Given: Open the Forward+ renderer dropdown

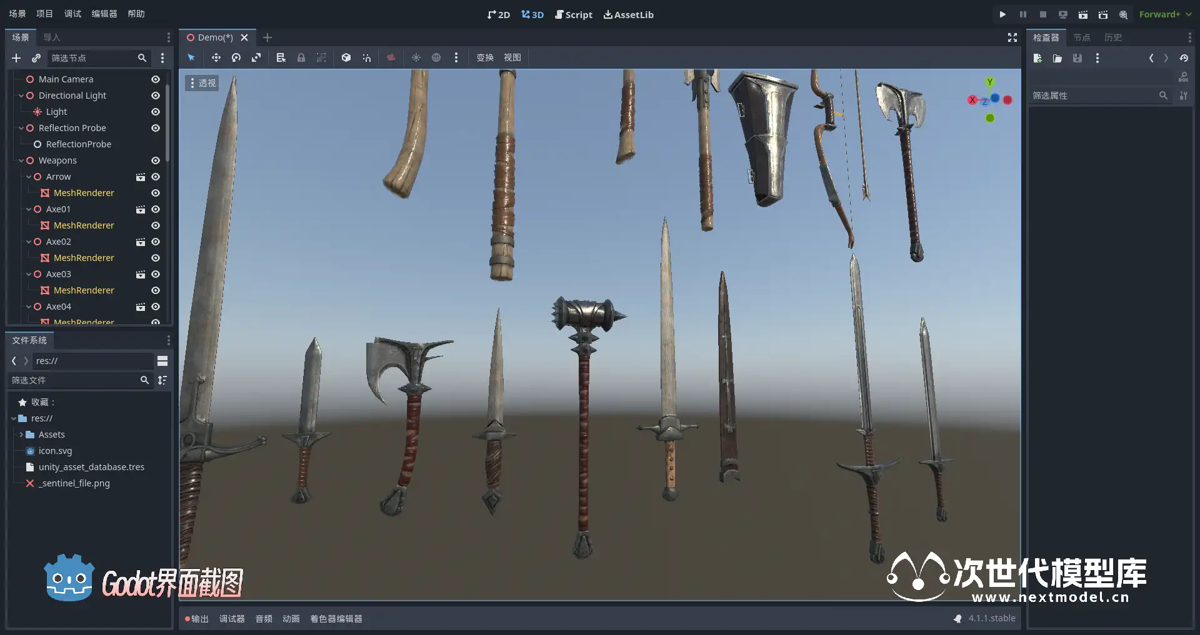Looking at the screenshot, I should pyautogui.click(x=1165, y=14).
